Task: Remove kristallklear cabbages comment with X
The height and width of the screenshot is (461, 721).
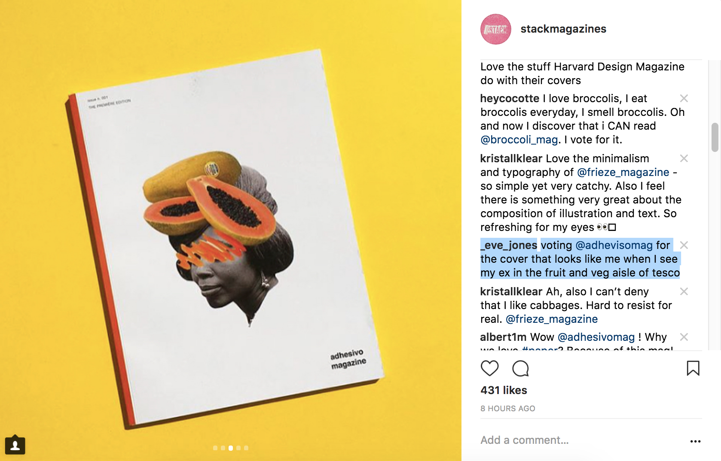Action: click(684, 291)
